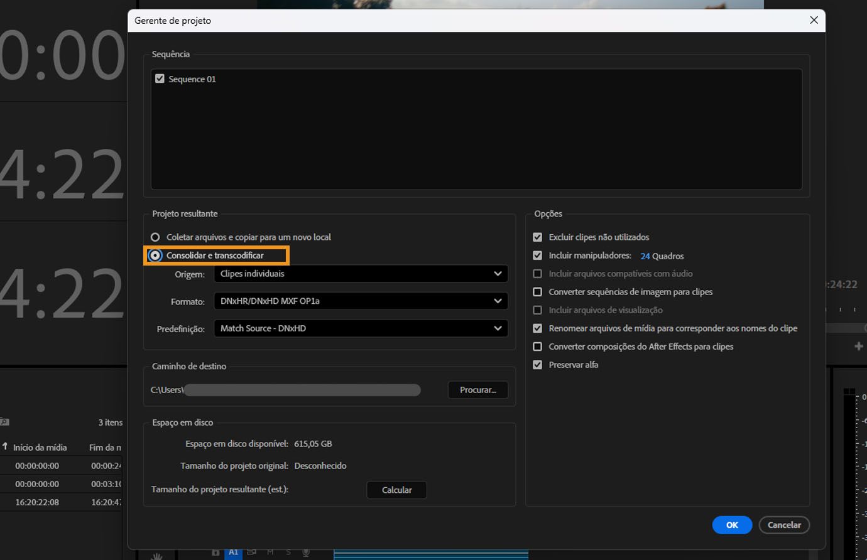Click the microphone voice-over record icon on A1
The height and width of the screenshot is (560, 867).
point(306,552)
